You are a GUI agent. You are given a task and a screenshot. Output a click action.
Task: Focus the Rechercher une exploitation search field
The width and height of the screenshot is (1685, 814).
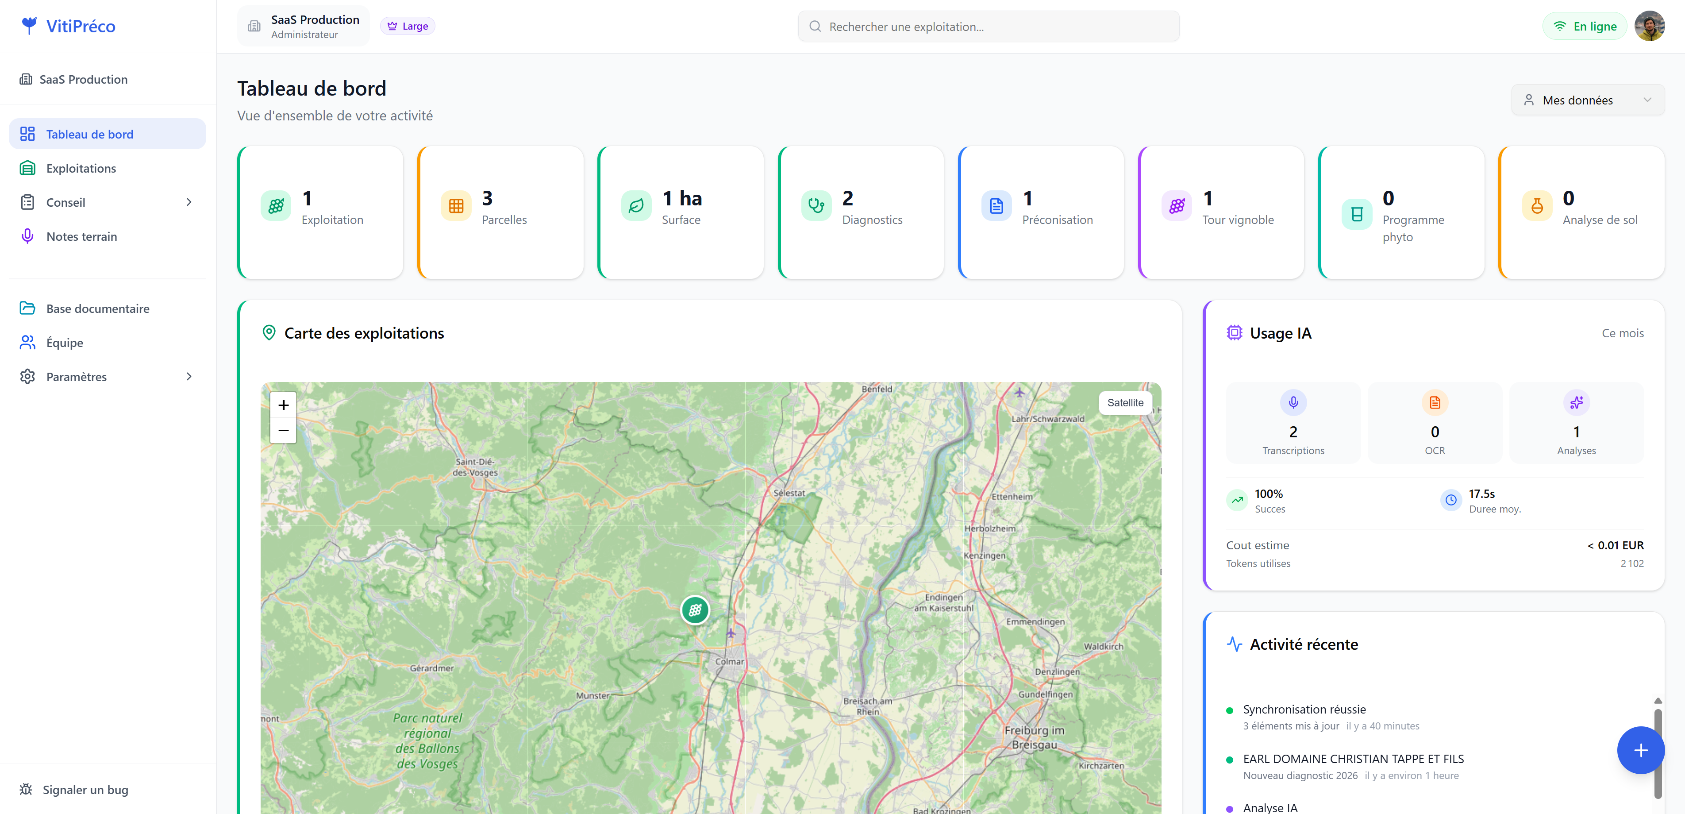click(988, 27)
